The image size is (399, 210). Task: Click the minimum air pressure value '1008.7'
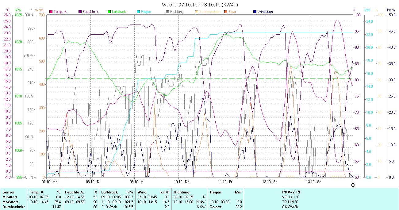128,197
